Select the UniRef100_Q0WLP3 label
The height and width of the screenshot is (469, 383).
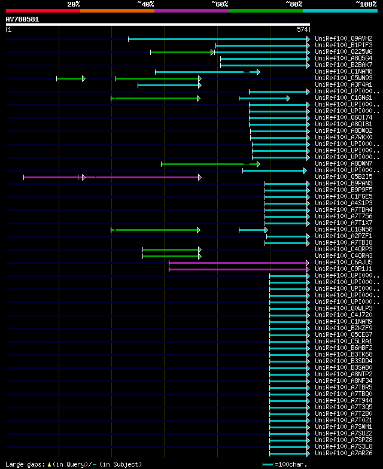(x=344, y=308)
